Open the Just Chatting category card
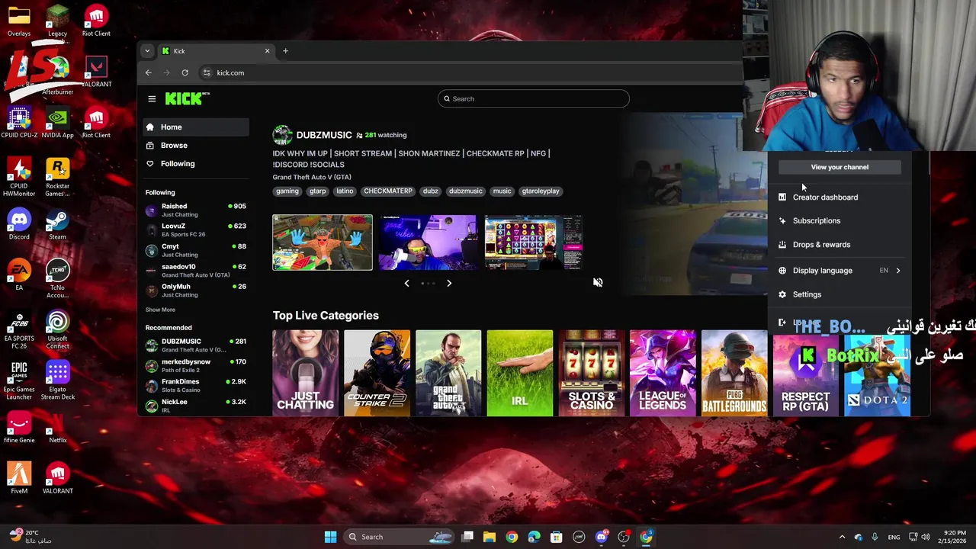This screenshot has height=549, width=976. pyautogui.click(x=305, y=373)
